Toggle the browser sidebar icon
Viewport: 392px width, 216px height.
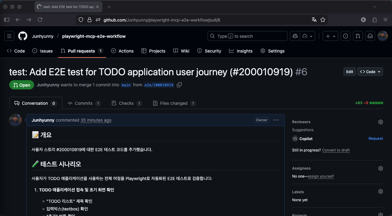[7, 20]
